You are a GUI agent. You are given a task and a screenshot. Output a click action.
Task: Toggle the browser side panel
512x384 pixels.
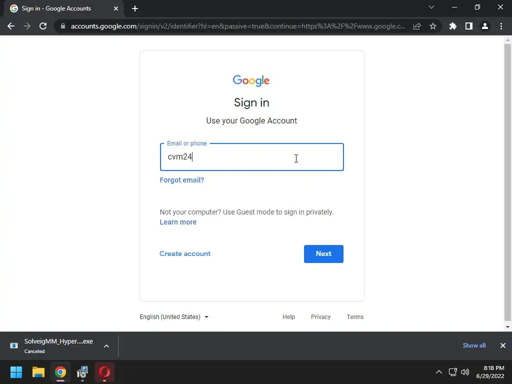click(x=469, y=26)
